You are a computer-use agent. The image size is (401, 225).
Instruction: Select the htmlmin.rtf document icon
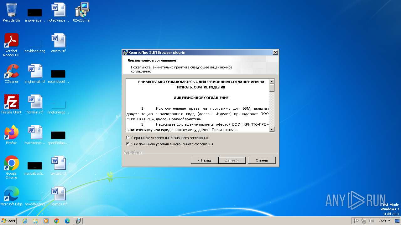[35, 104]
